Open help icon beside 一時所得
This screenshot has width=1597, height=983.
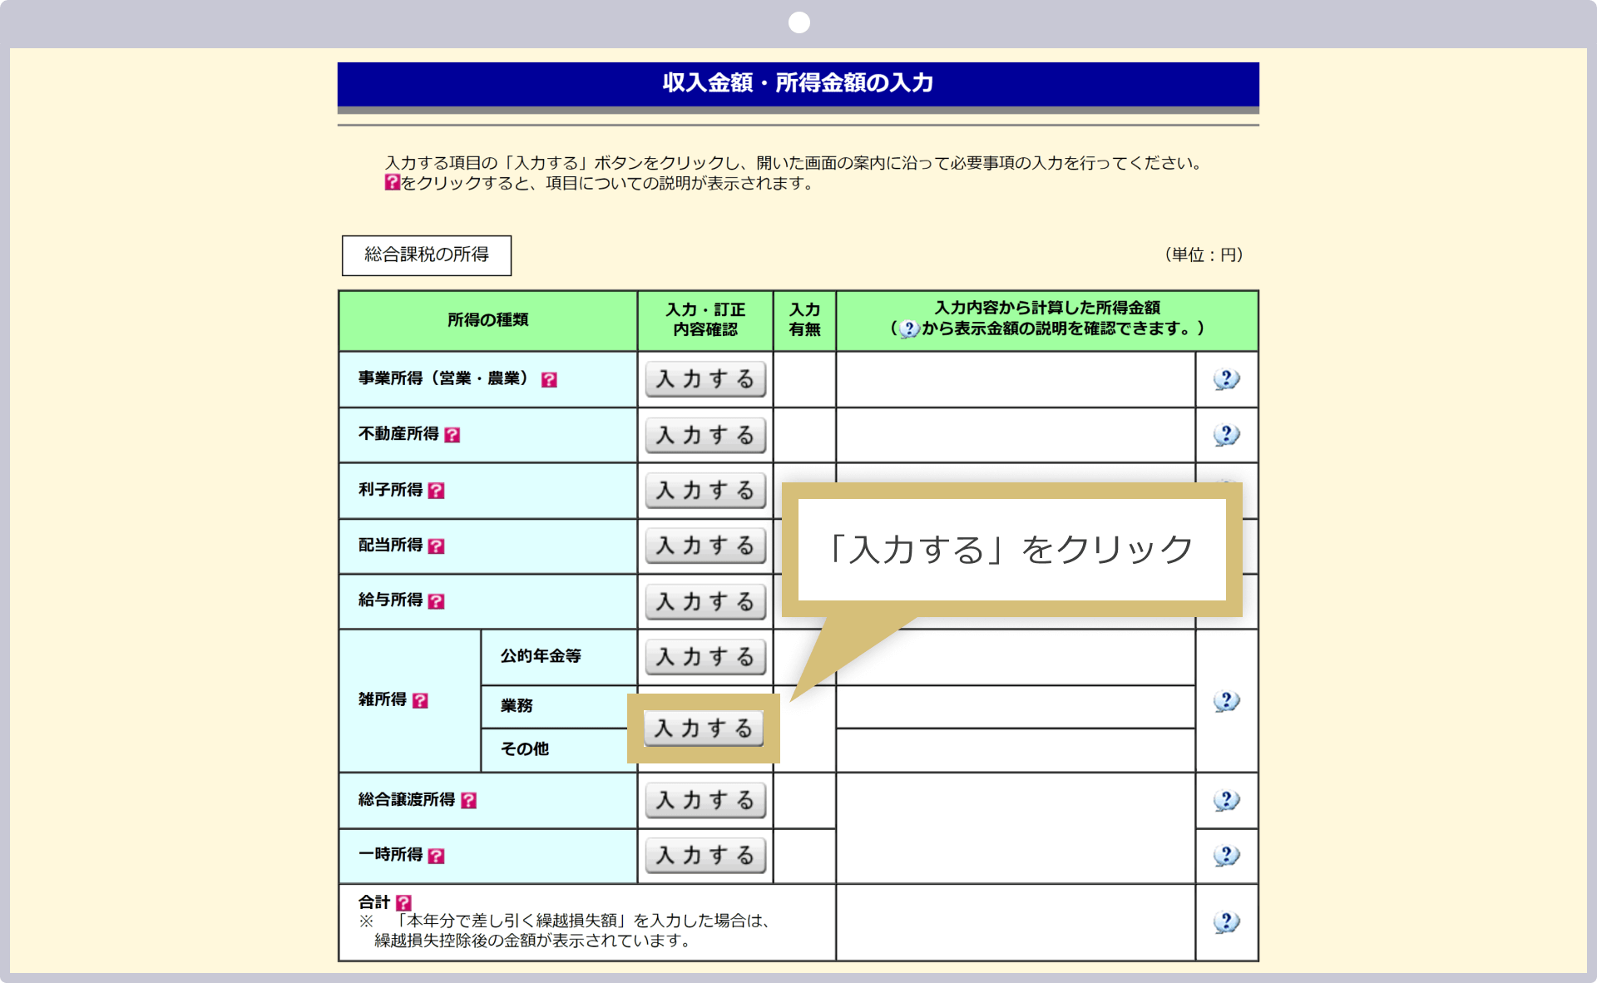click(436, 856)
